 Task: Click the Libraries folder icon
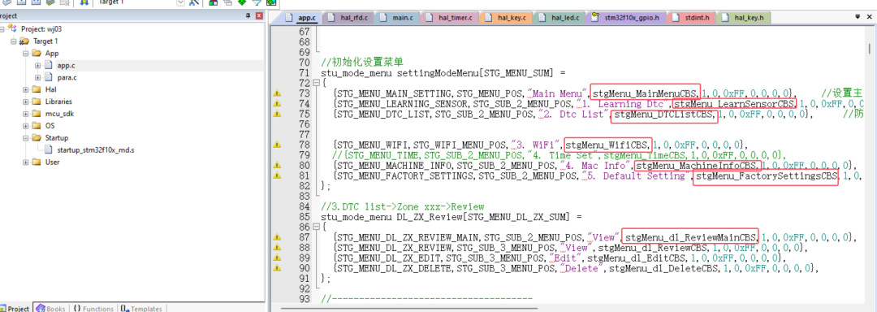tap(37, 102)
